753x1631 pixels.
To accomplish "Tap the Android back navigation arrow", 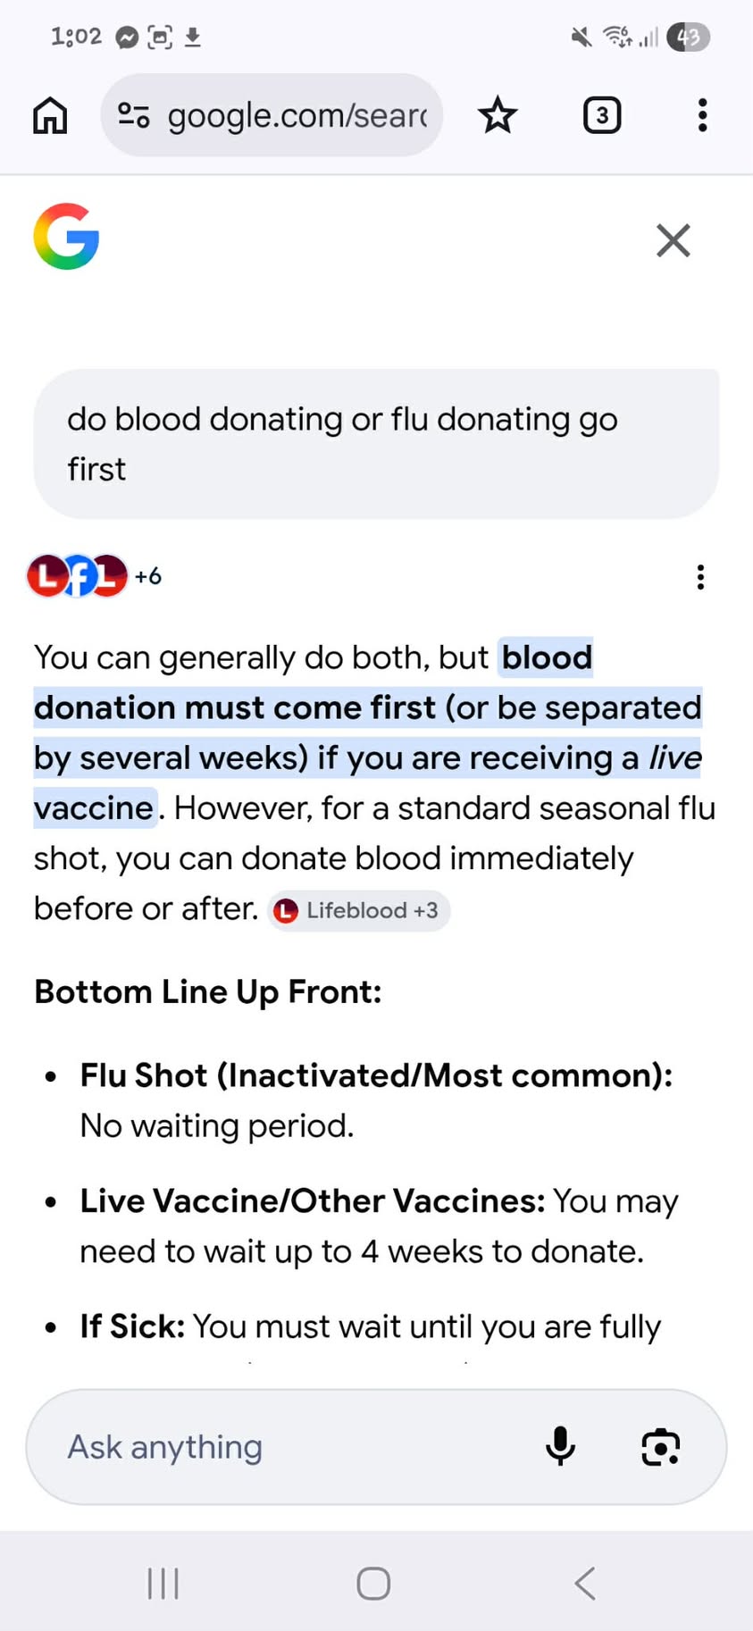I will 585,1584.
